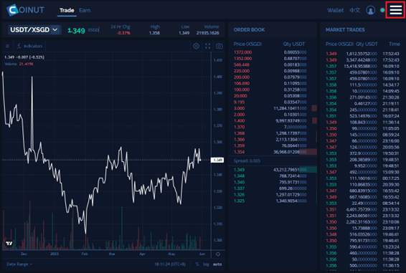
Task: Click the Coinut logo
Action: 25,10
